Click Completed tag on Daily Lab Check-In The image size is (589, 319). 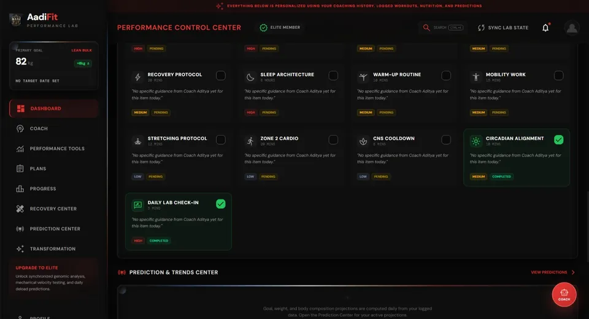point(159,241)
